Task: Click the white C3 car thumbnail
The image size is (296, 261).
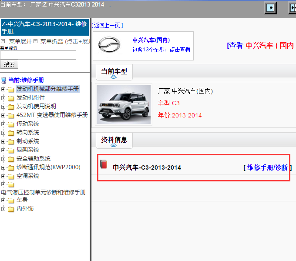Action: tap(124, 104)
